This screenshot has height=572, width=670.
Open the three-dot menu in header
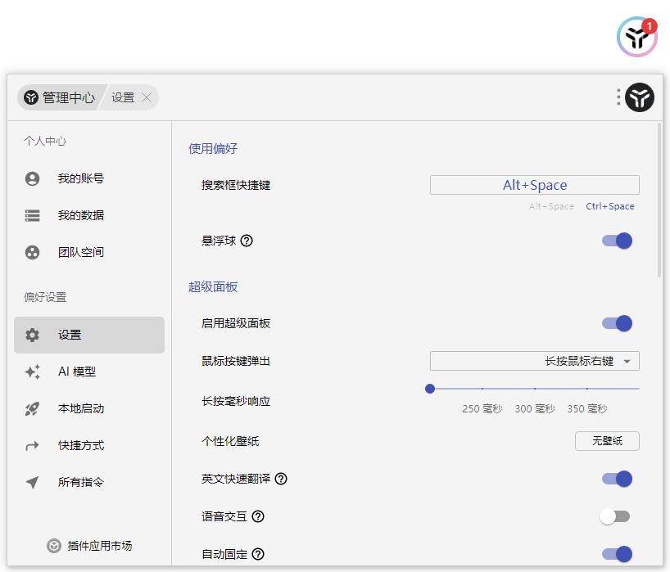[x=618, y=97]
